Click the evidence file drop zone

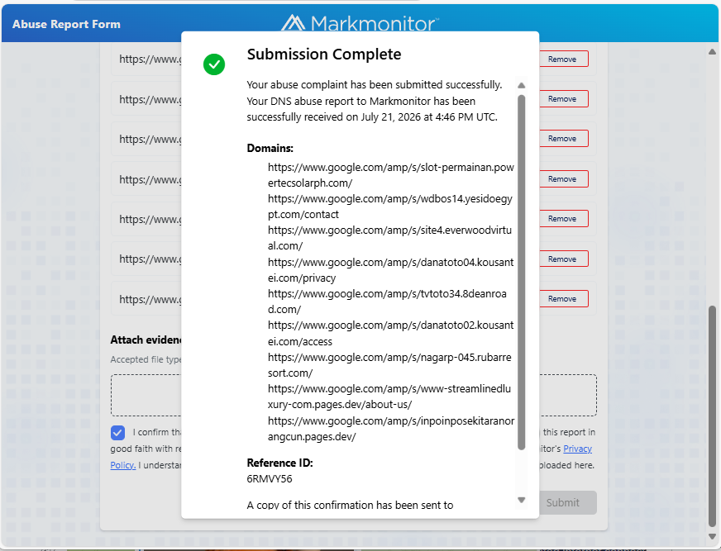click(354, 395)
